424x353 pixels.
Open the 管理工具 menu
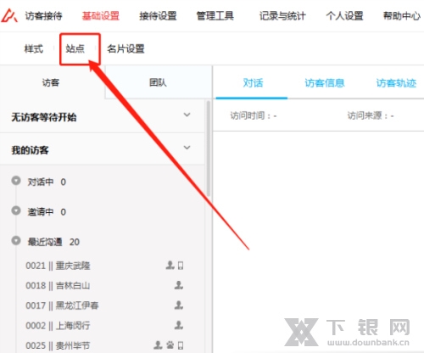coord(215,16)
